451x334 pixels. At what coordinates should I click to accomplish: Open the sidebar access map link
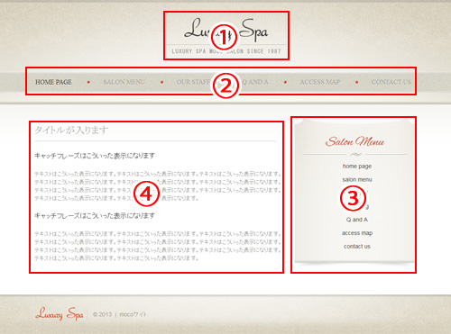pos(357,233)
